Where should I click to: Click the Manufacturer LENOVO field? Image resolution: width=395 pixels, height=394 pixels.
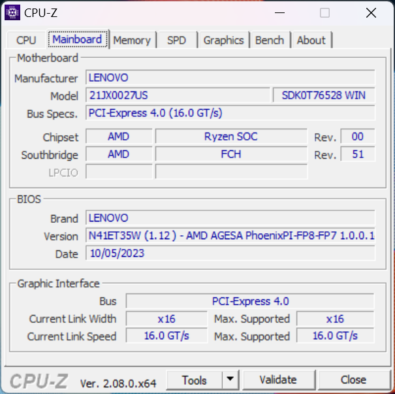[230, 77]
